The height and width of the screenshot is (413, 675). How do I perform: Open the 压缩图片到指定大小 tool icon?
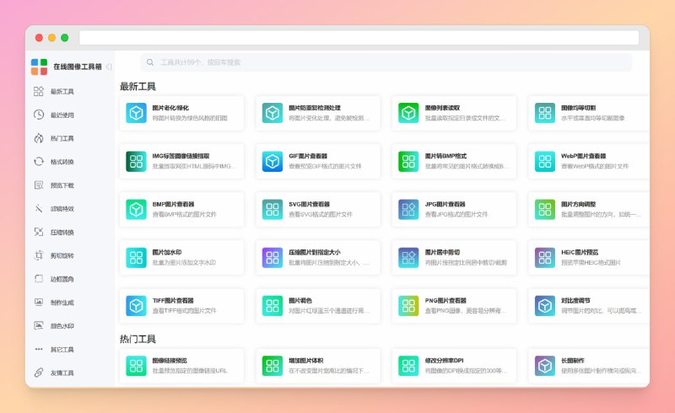[x=273, y=257]
